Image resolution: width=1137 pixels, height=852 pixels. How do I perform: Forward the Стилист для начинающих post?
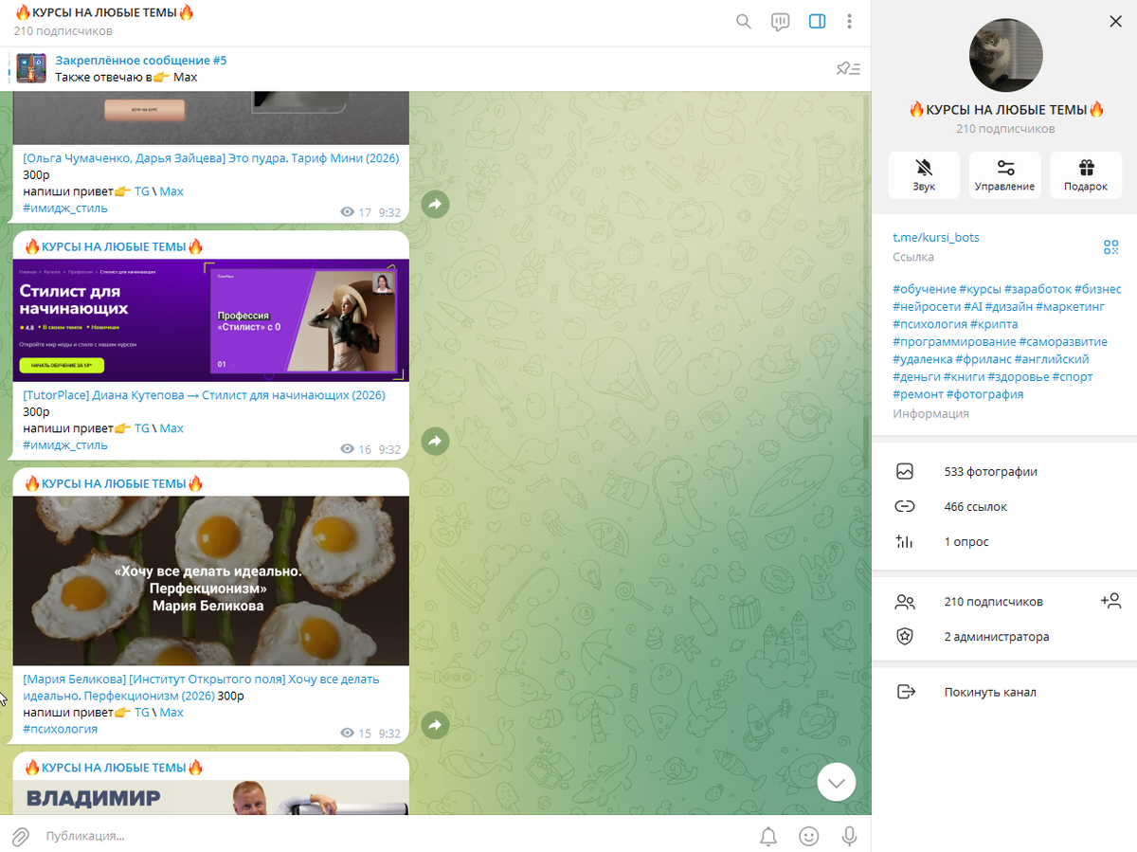click(x=435, y=441)
